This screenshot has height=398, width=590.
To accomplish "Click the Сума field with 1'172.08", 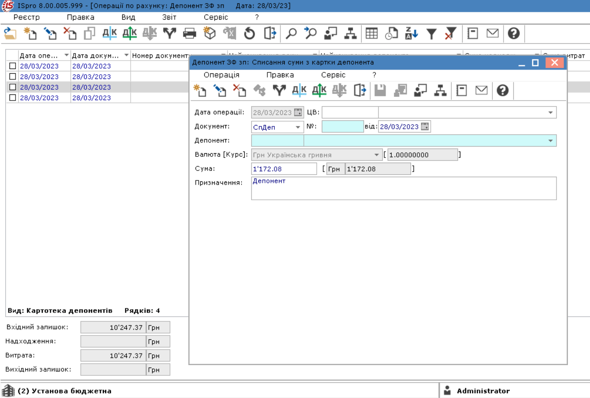I will (x=284, y=169).
